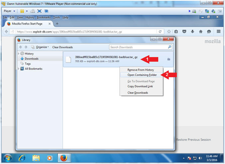
Task: Open a new Firefox tab with plus
Action: click(x=57, y=24)
